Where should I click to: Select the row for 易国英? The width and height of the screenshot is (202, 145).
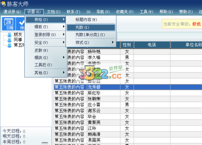click(x=128, y=140)
